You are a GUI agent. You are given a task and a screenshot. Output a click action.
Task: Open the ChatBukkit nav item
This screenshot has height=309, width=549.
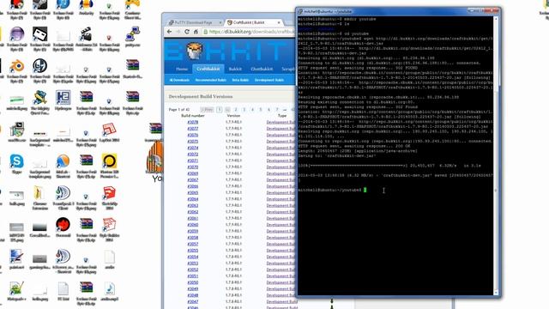[x=262, y=69]
